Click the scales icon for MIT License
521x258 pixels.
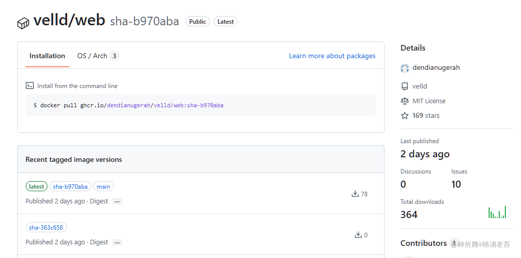405,101
